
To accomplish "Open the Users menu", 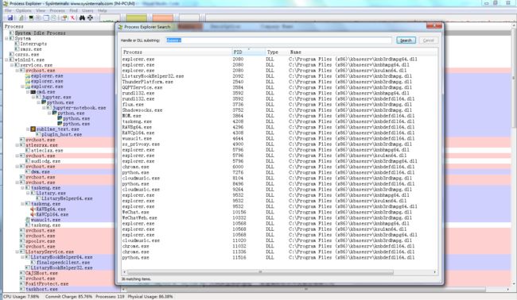I will point(87,10).
